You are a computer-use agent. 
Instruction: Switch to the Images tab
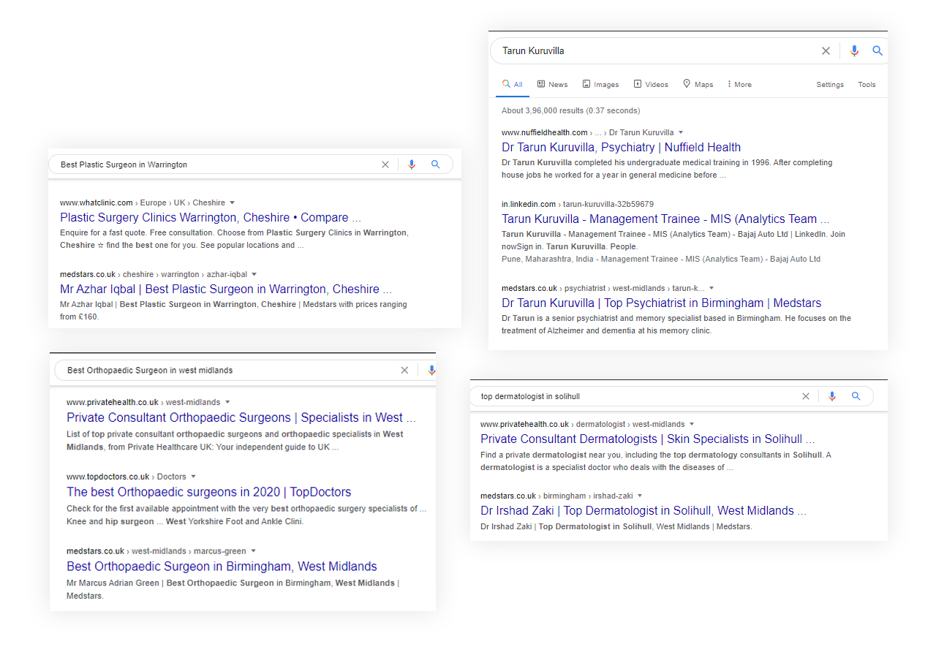(600, 85)
